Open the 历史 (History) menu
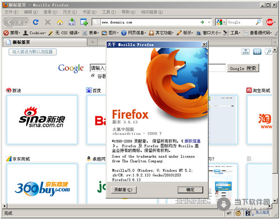This screenshot has width=280, height=219. pos(70,12)
